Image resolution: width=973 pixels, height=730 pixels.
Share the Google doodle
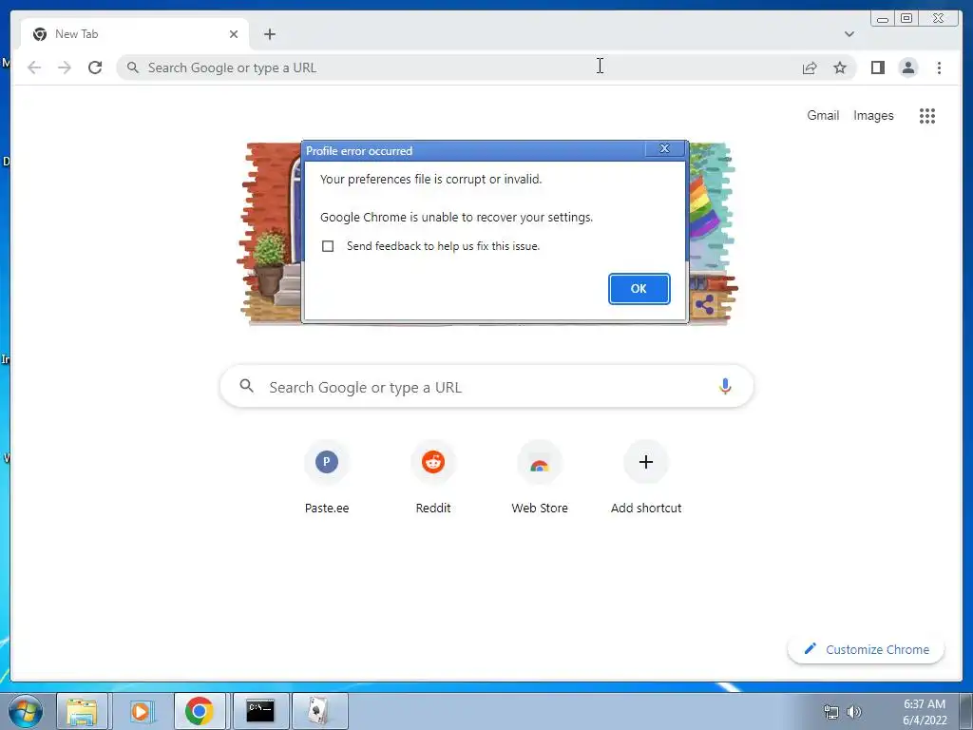tap(704, 305)
